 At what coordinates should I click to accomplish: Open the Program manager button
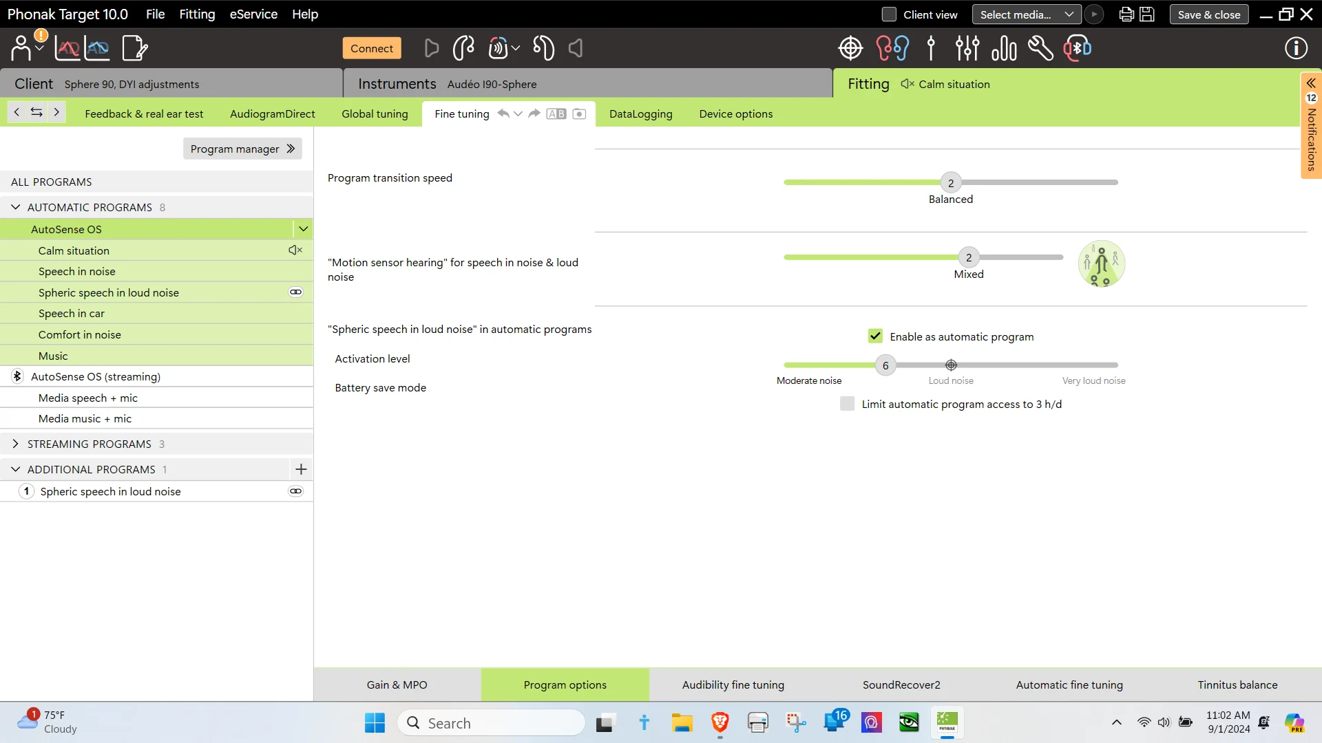(x=242, y=149)
